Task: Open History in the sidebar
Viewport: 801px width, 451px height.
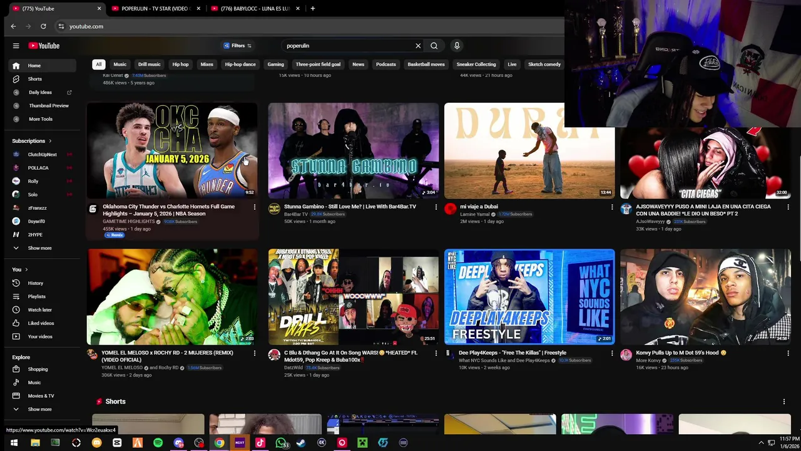Action: coord(36,283)
